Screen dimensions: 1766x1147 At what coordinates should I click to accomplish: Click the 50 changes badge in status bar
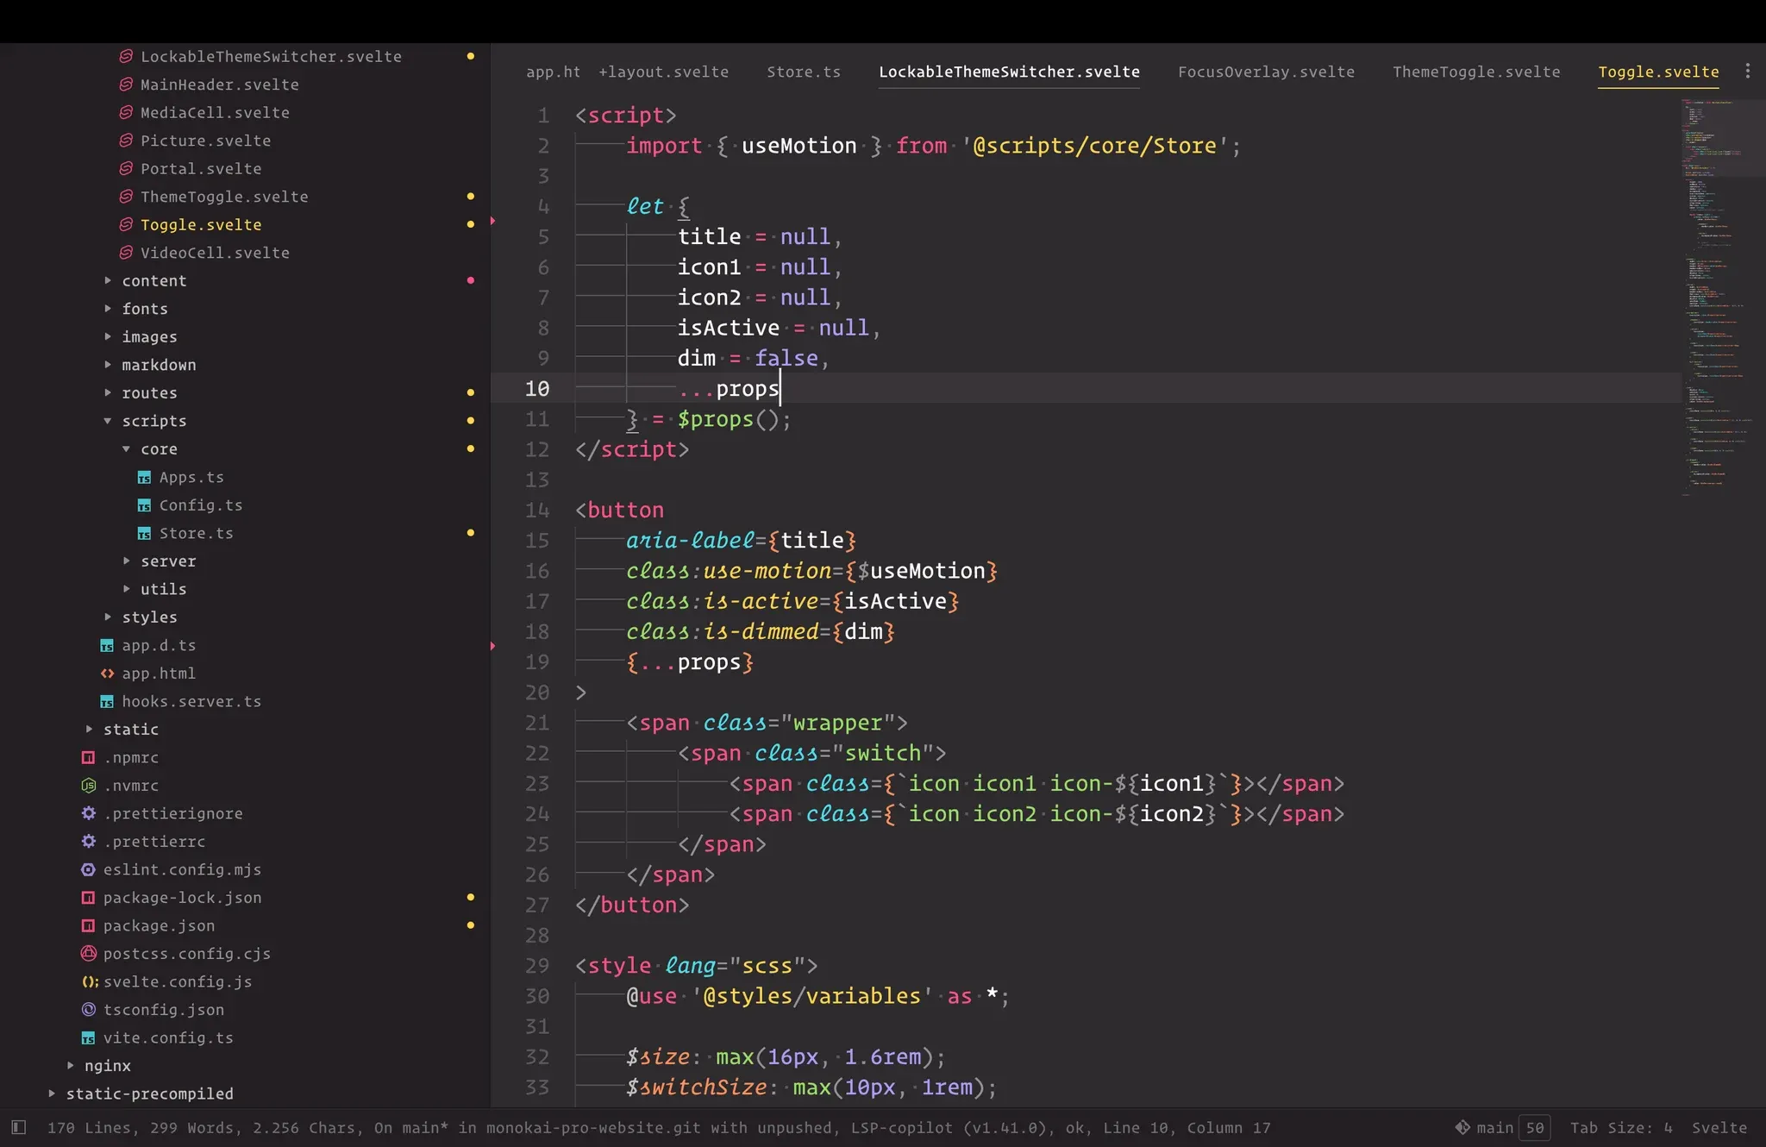1535,1127
